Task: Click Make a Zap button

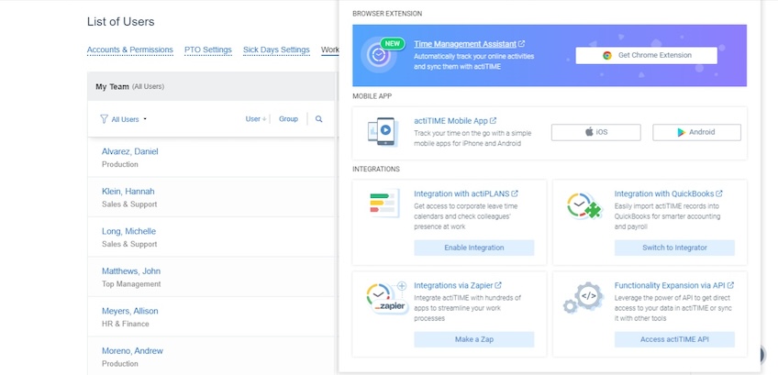Action: pyautogui.click(x=473, y=339)
